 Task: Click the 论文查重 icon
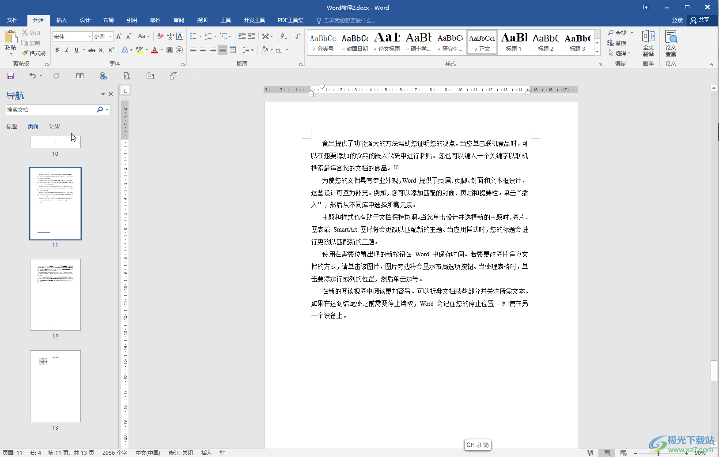671,43
